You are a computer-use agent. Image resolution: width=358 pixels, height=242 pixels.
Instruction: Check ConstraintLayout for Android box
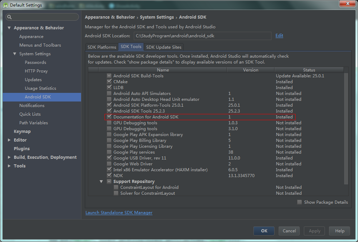point(116,187)
